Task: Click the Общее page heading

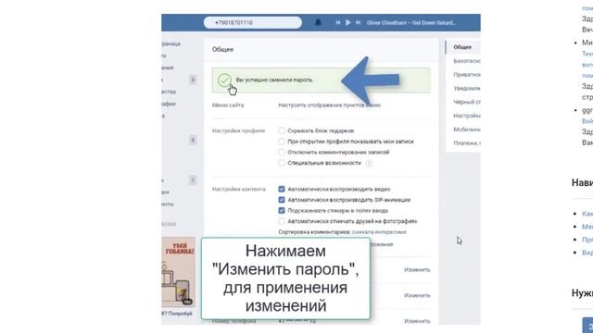Action: 222,49
